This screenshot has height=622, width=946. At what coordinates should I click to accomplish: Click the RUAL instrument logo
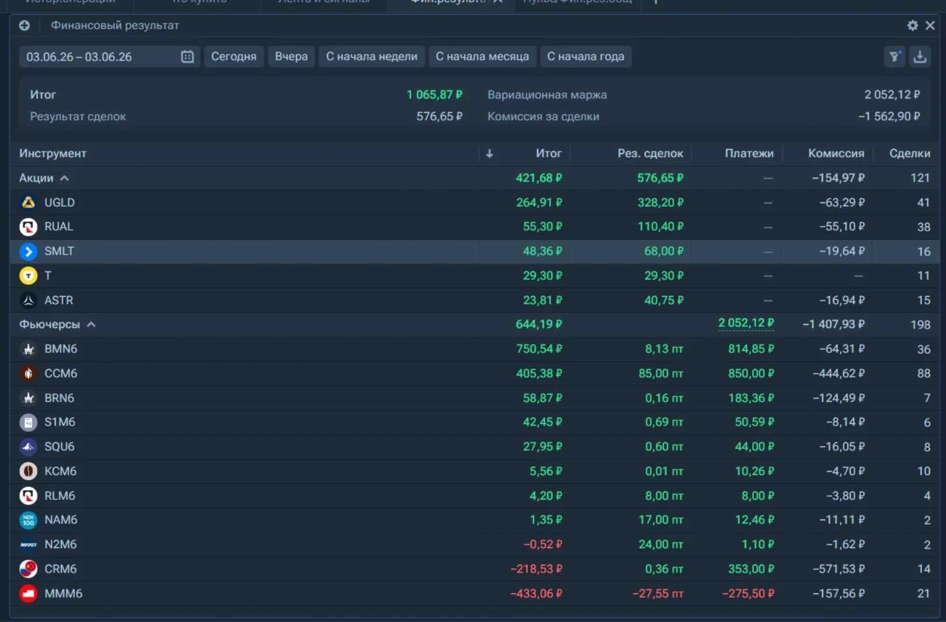pyautogui.click(x=28, y=227)
